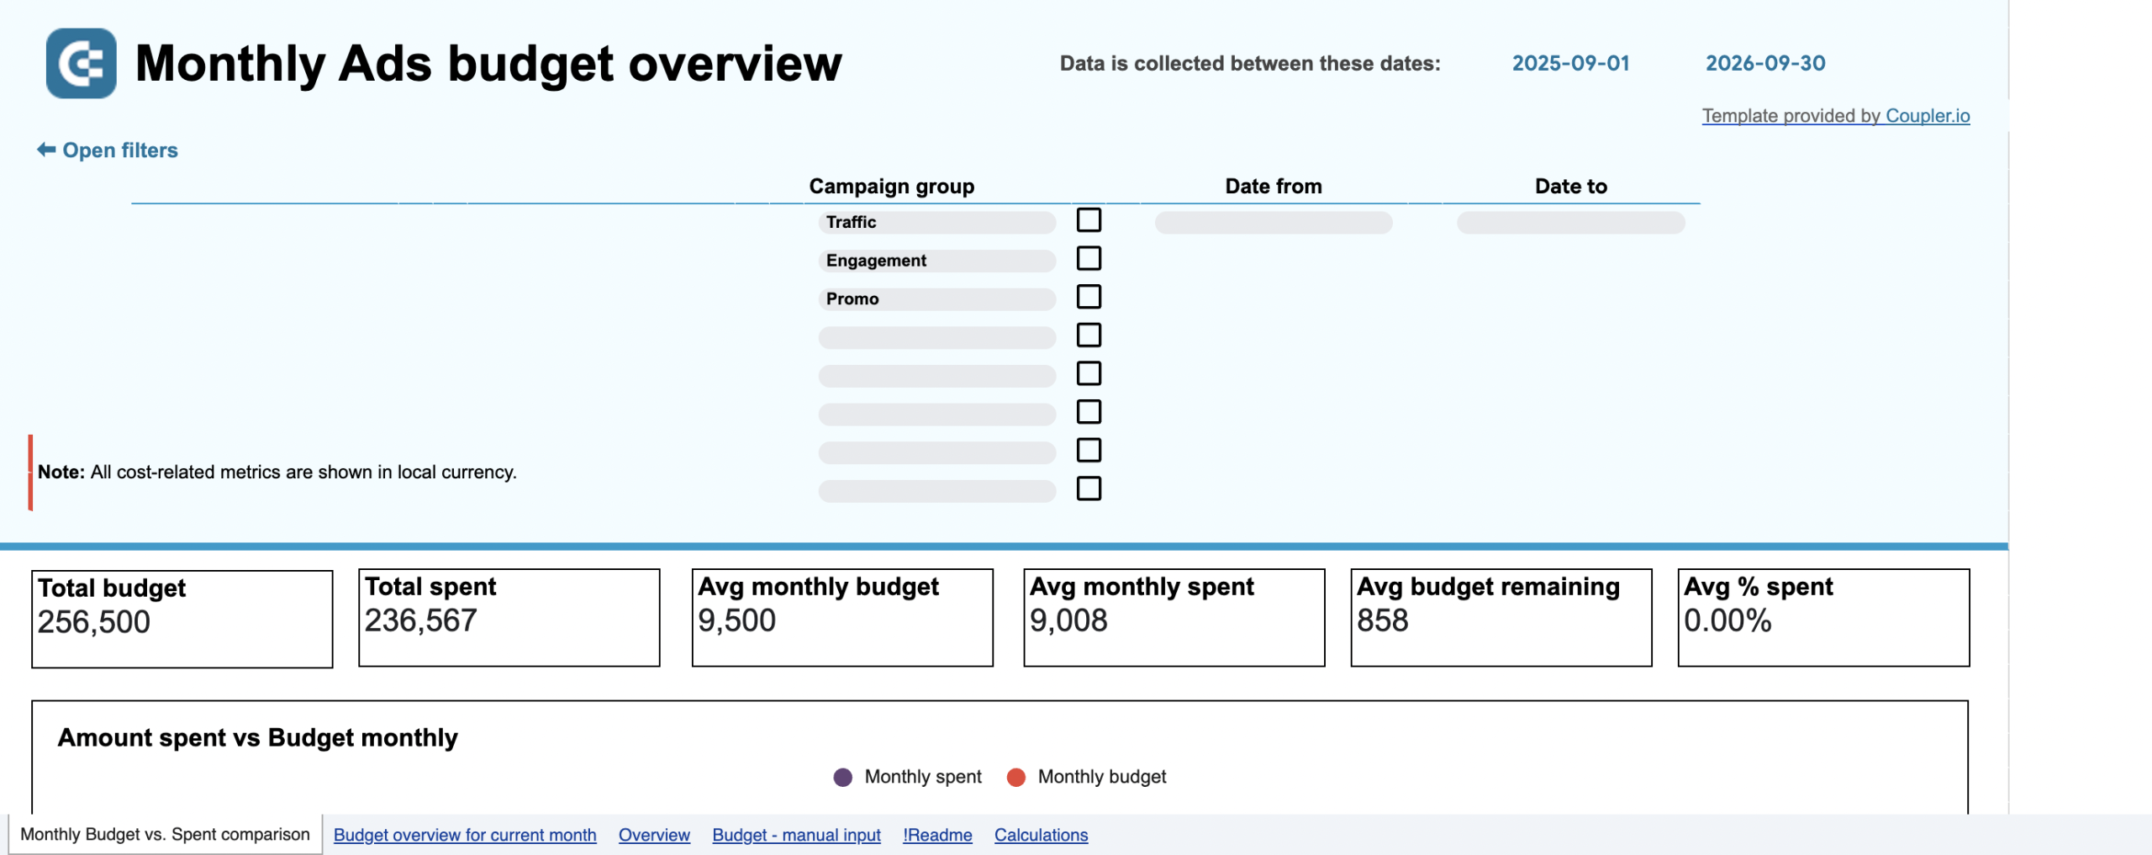The width and height of the screenshot is (2152, 855).
Task: Tick the Traffic campaign group checkbox
Action: click(1089, 219)
